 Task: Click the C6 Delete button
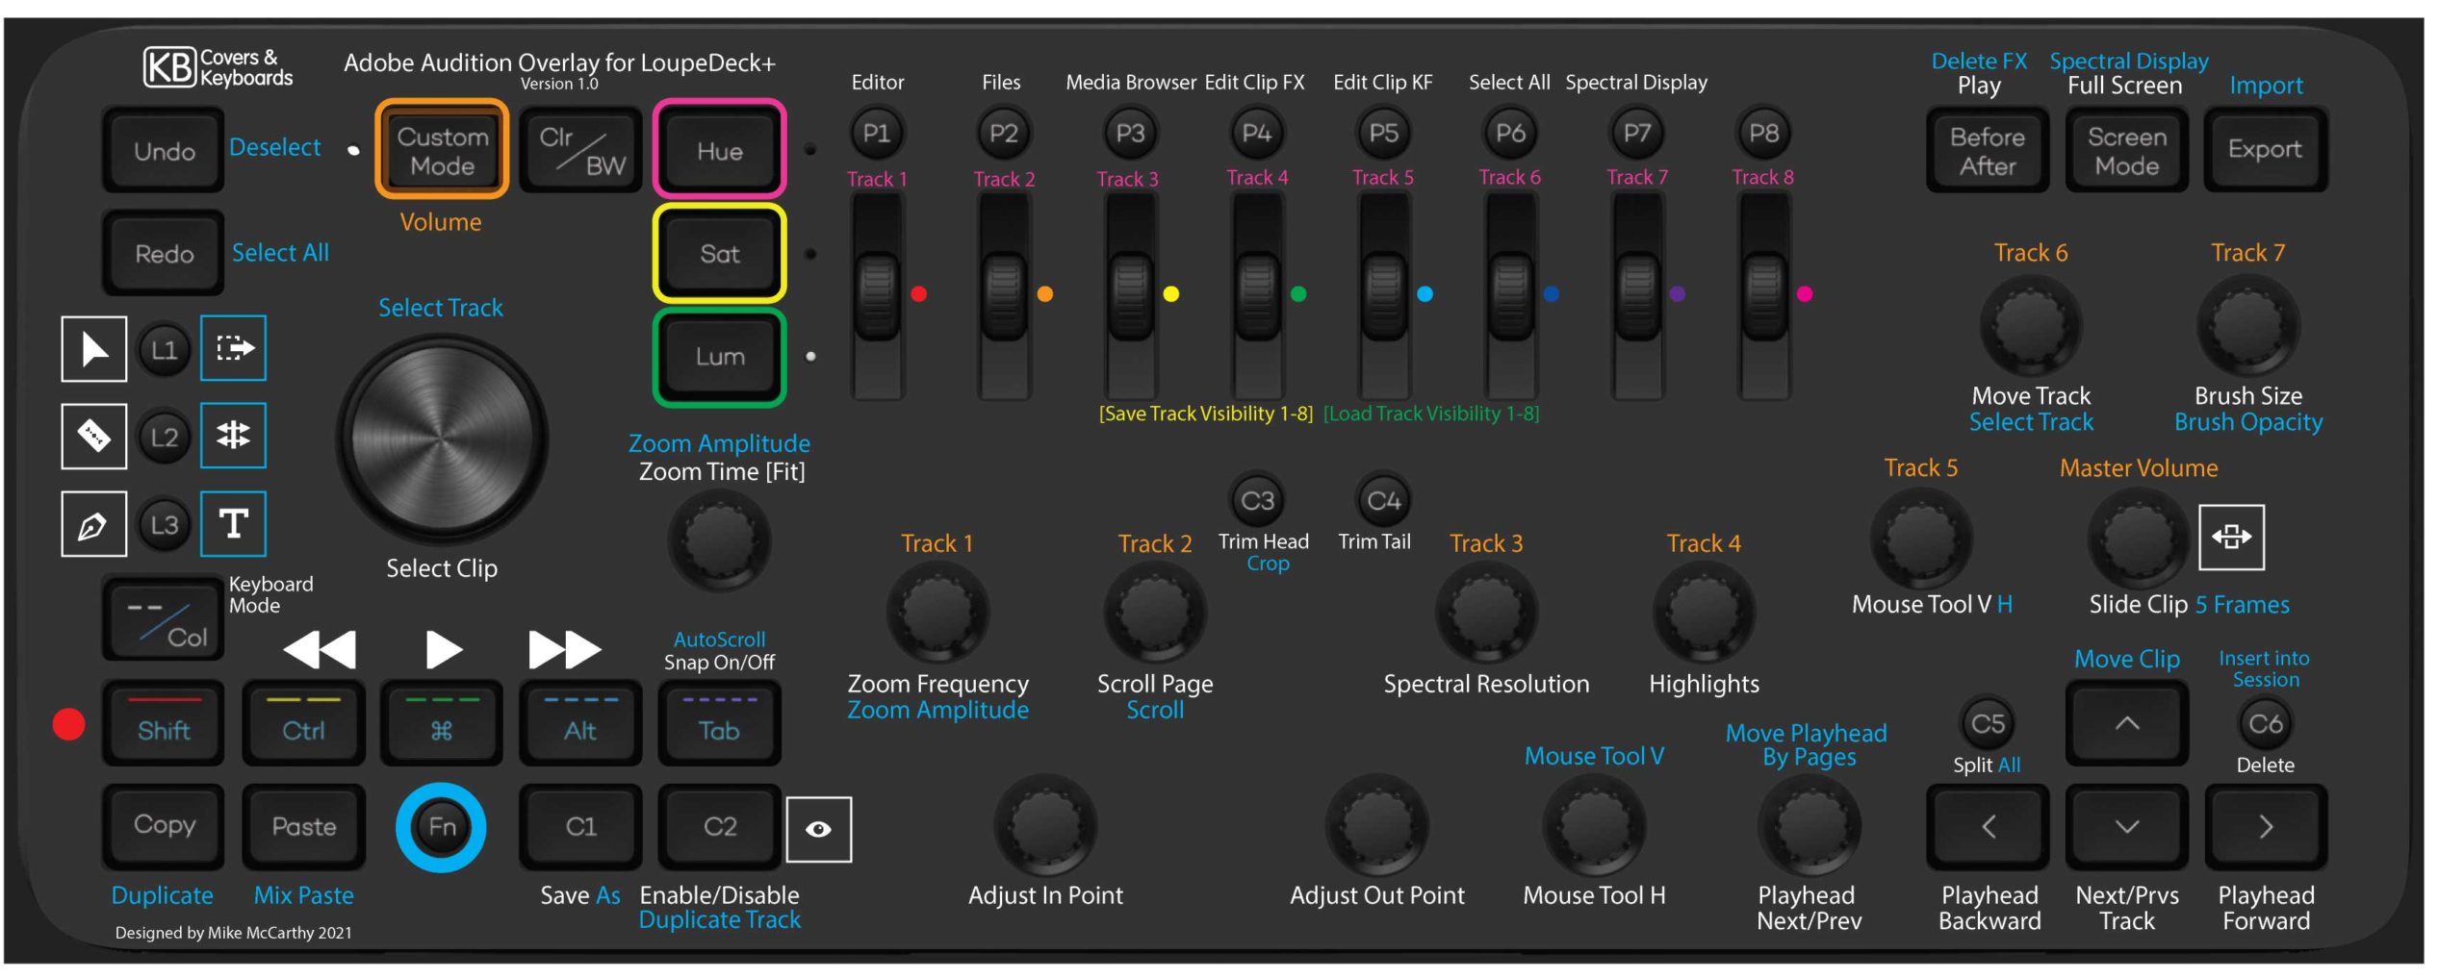pos(2265,723)
